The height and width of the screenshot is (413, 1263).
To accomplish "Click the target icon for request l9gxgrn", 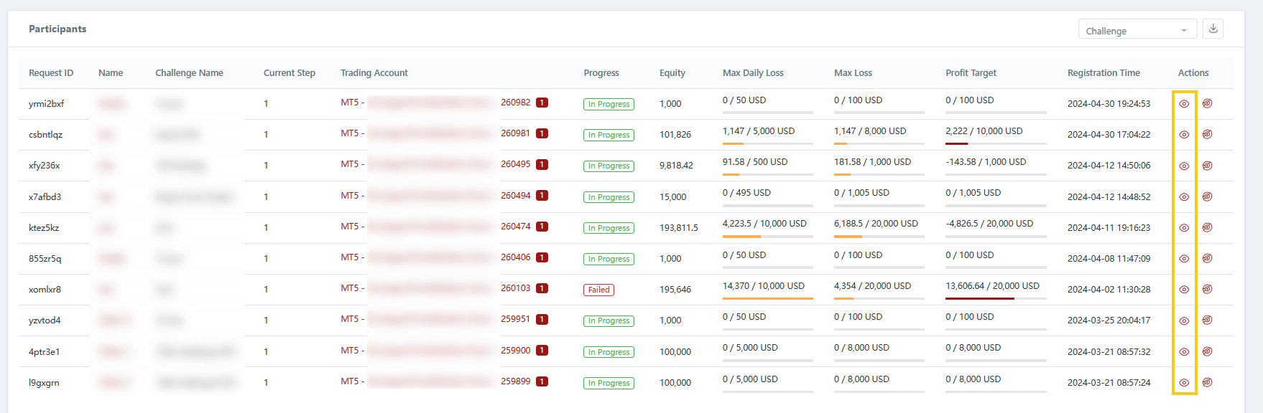I will pyautogui.click(x=1207, y=383).
